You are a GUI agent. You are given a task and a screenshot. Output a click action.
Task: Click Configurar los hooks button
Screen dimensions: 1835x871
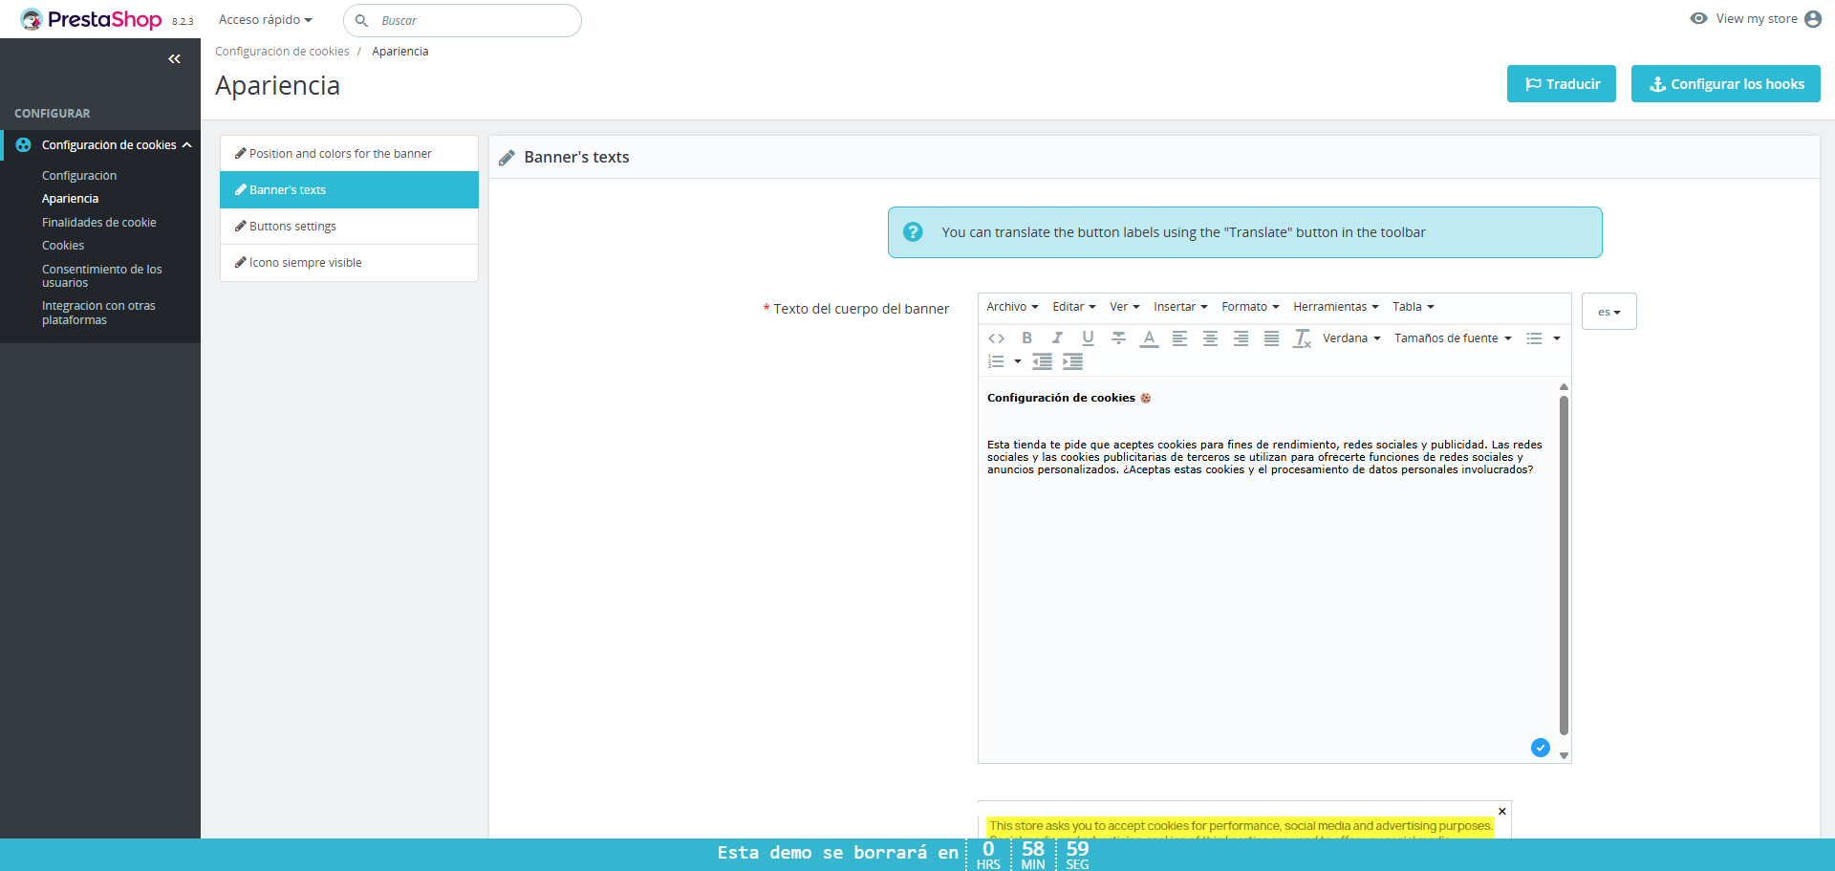pos(1725,84)
